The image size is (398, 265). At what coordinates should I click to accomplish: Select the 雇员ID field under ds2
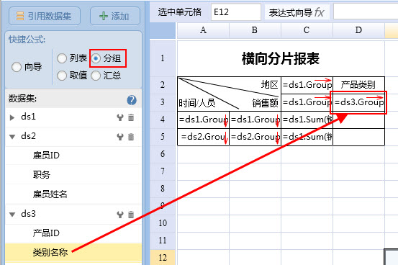73,156
